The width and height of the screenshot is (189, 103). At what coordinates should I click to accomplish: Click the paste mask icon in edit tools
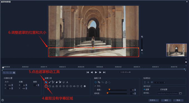103,82
